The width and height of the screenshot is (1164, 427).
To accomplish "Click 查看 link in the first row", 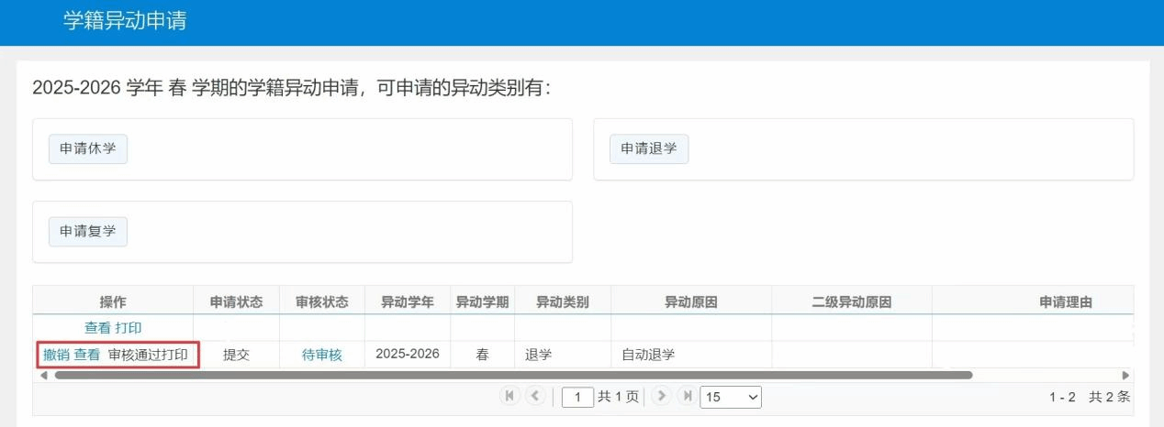I will (97, 327).
